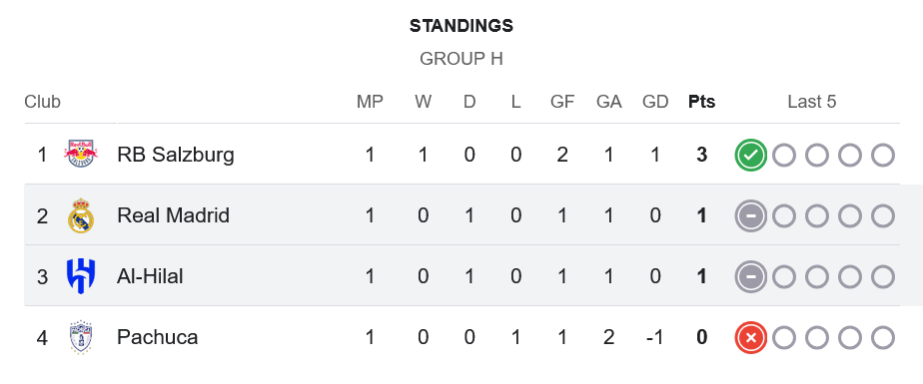Open the Al-Hilal team name link

[150, 276]
